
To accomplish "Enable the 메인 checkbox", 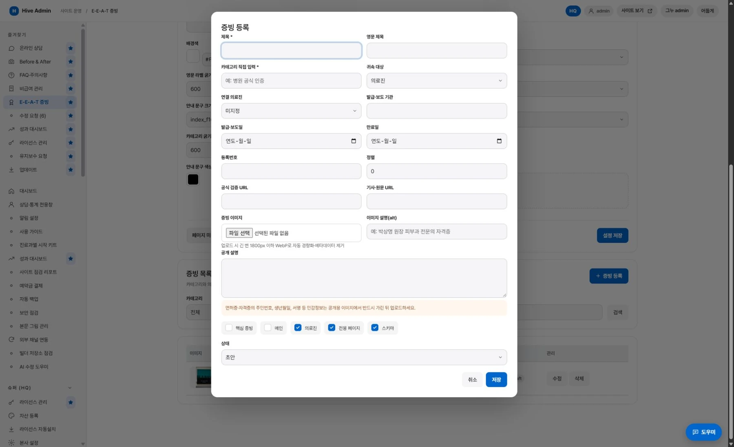I will point(268,328).
